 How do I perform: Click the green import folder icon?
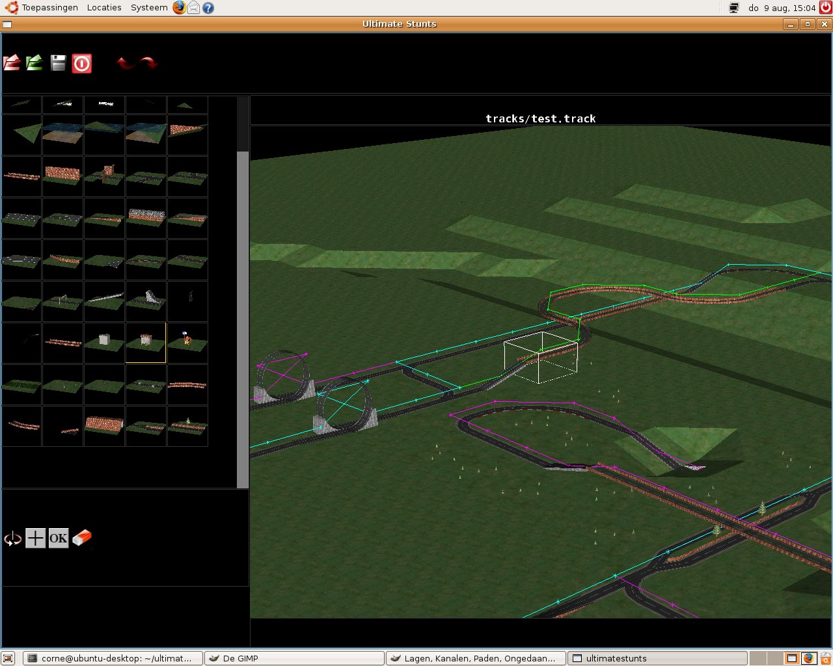(34, 63)
